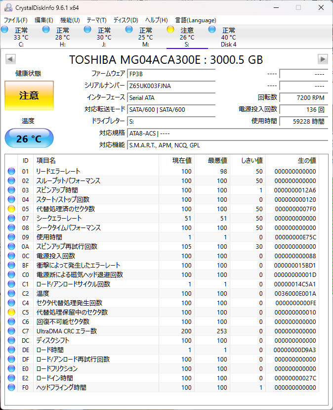333x410 pixels.
Task: Click blue status icon for スタート/ストップ回数
Action: [x=11, y=199]
